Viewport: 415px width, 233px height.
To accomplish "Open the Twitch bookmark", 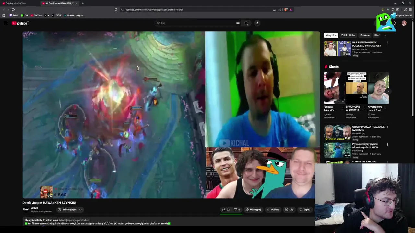I will coord(14,15).
